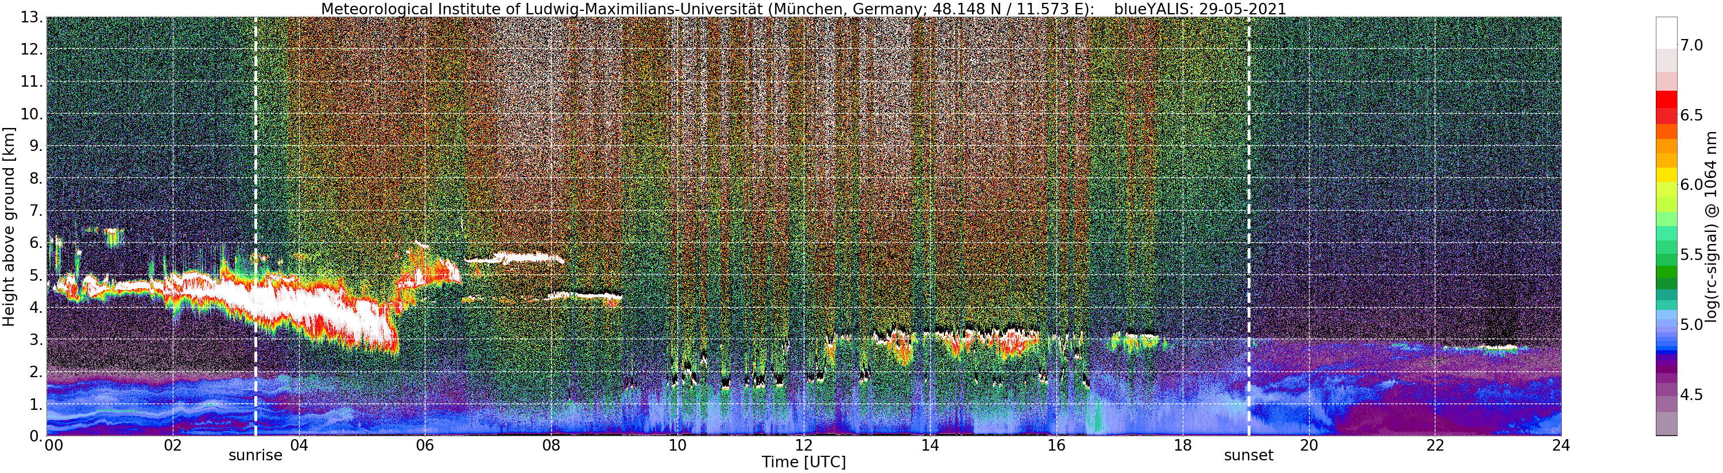Click the 0. tick on the height axis
Viewport: 1723px width, 473px height.
coord(36,436)
